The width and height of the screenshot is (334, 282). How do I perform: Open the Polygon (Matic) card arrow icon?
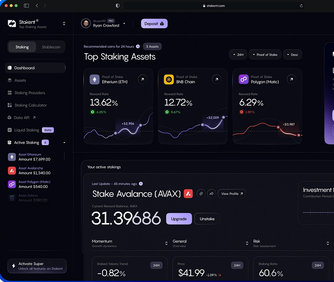click(291, 79)
